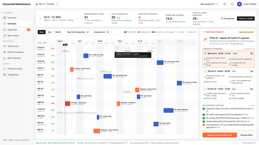Viewport: 259px width, 145px height.
Task: Toggle Corrective legend filter
Action: click(157, 32)
